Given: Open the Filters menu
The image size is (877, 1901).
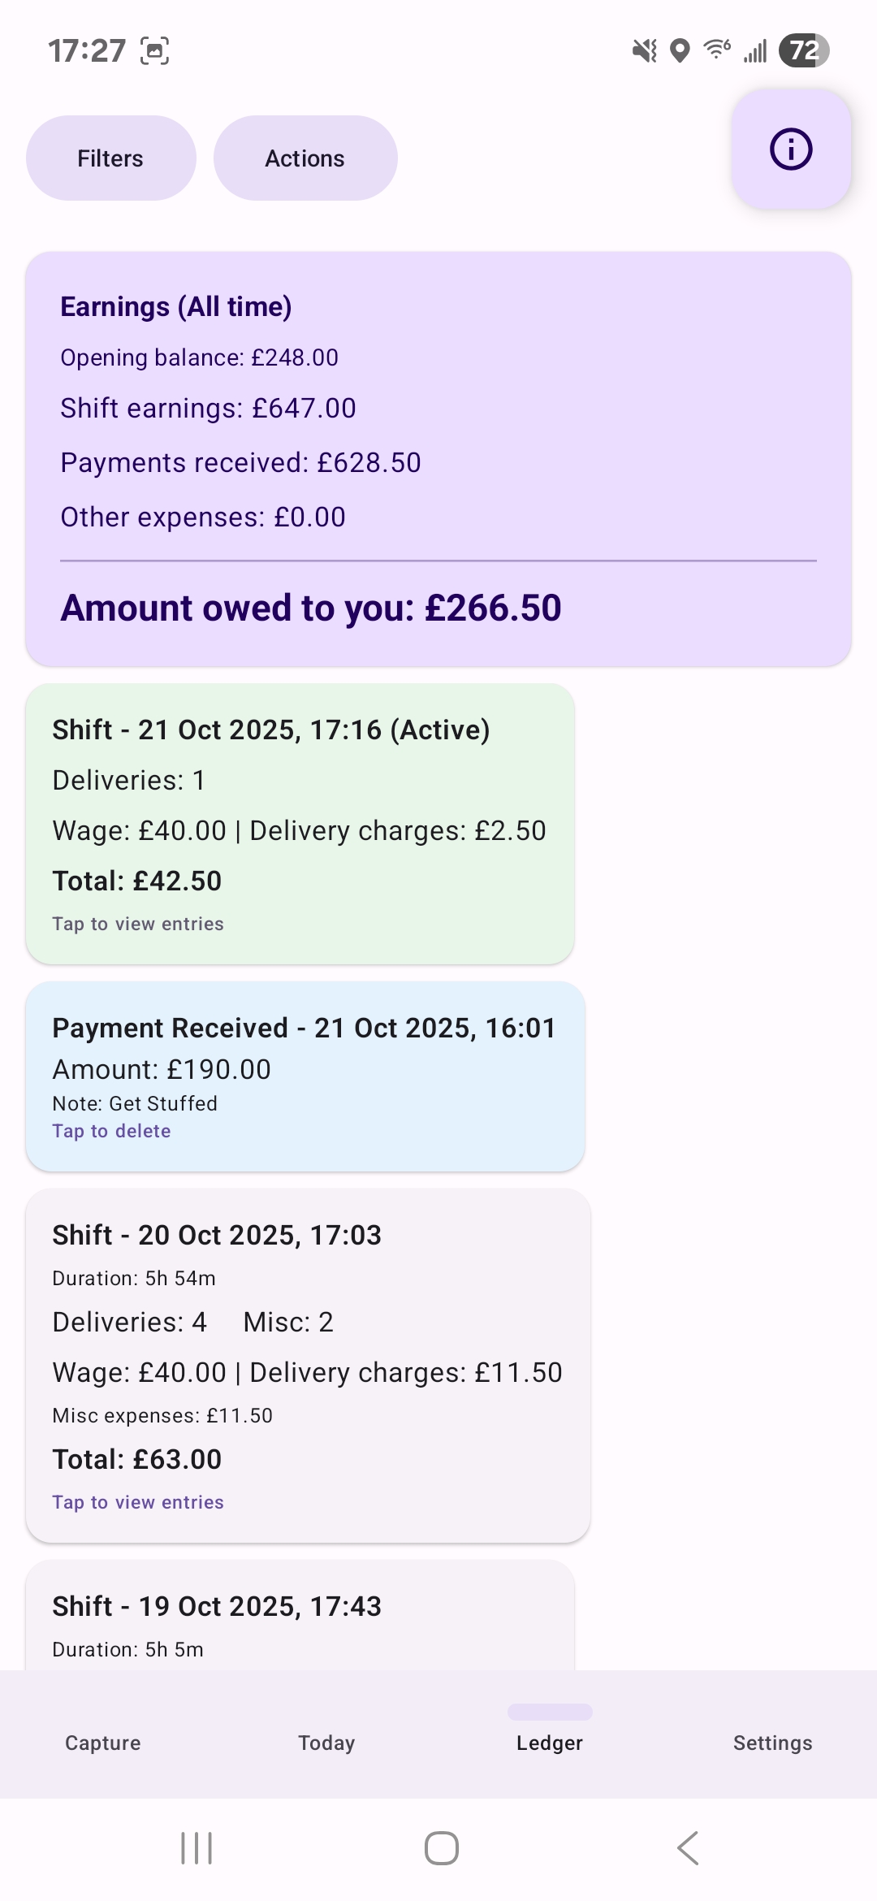Looking at the screenshot, I should [110, 158].
